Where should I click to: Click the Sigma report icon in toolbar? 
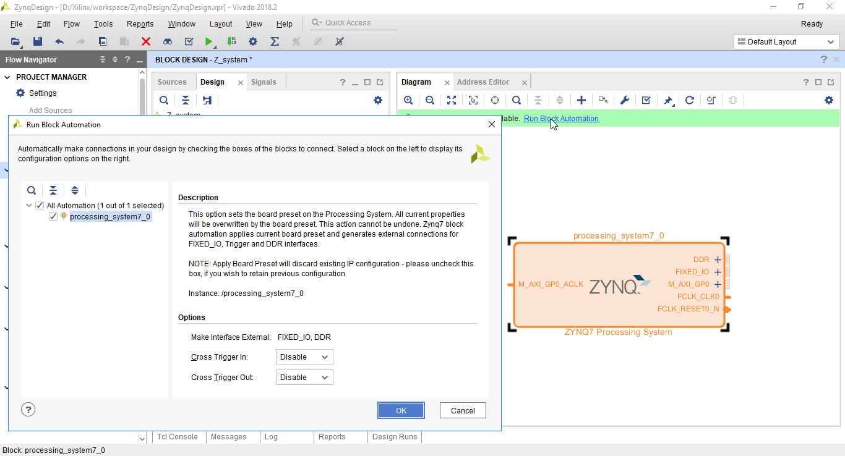[x=275, y=41]
